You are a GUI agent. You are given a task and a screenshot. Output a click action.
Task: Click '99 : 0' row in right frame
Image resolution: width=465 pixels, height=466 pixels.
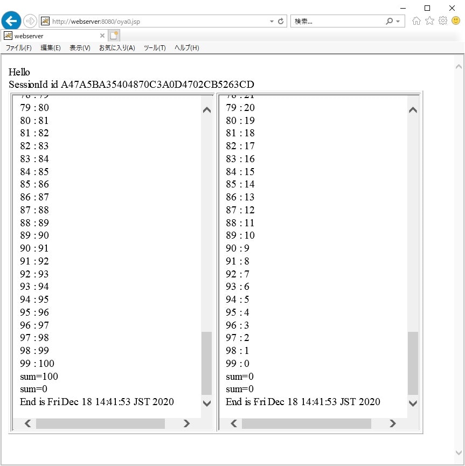pyautogui.click(x=238, y=363)
